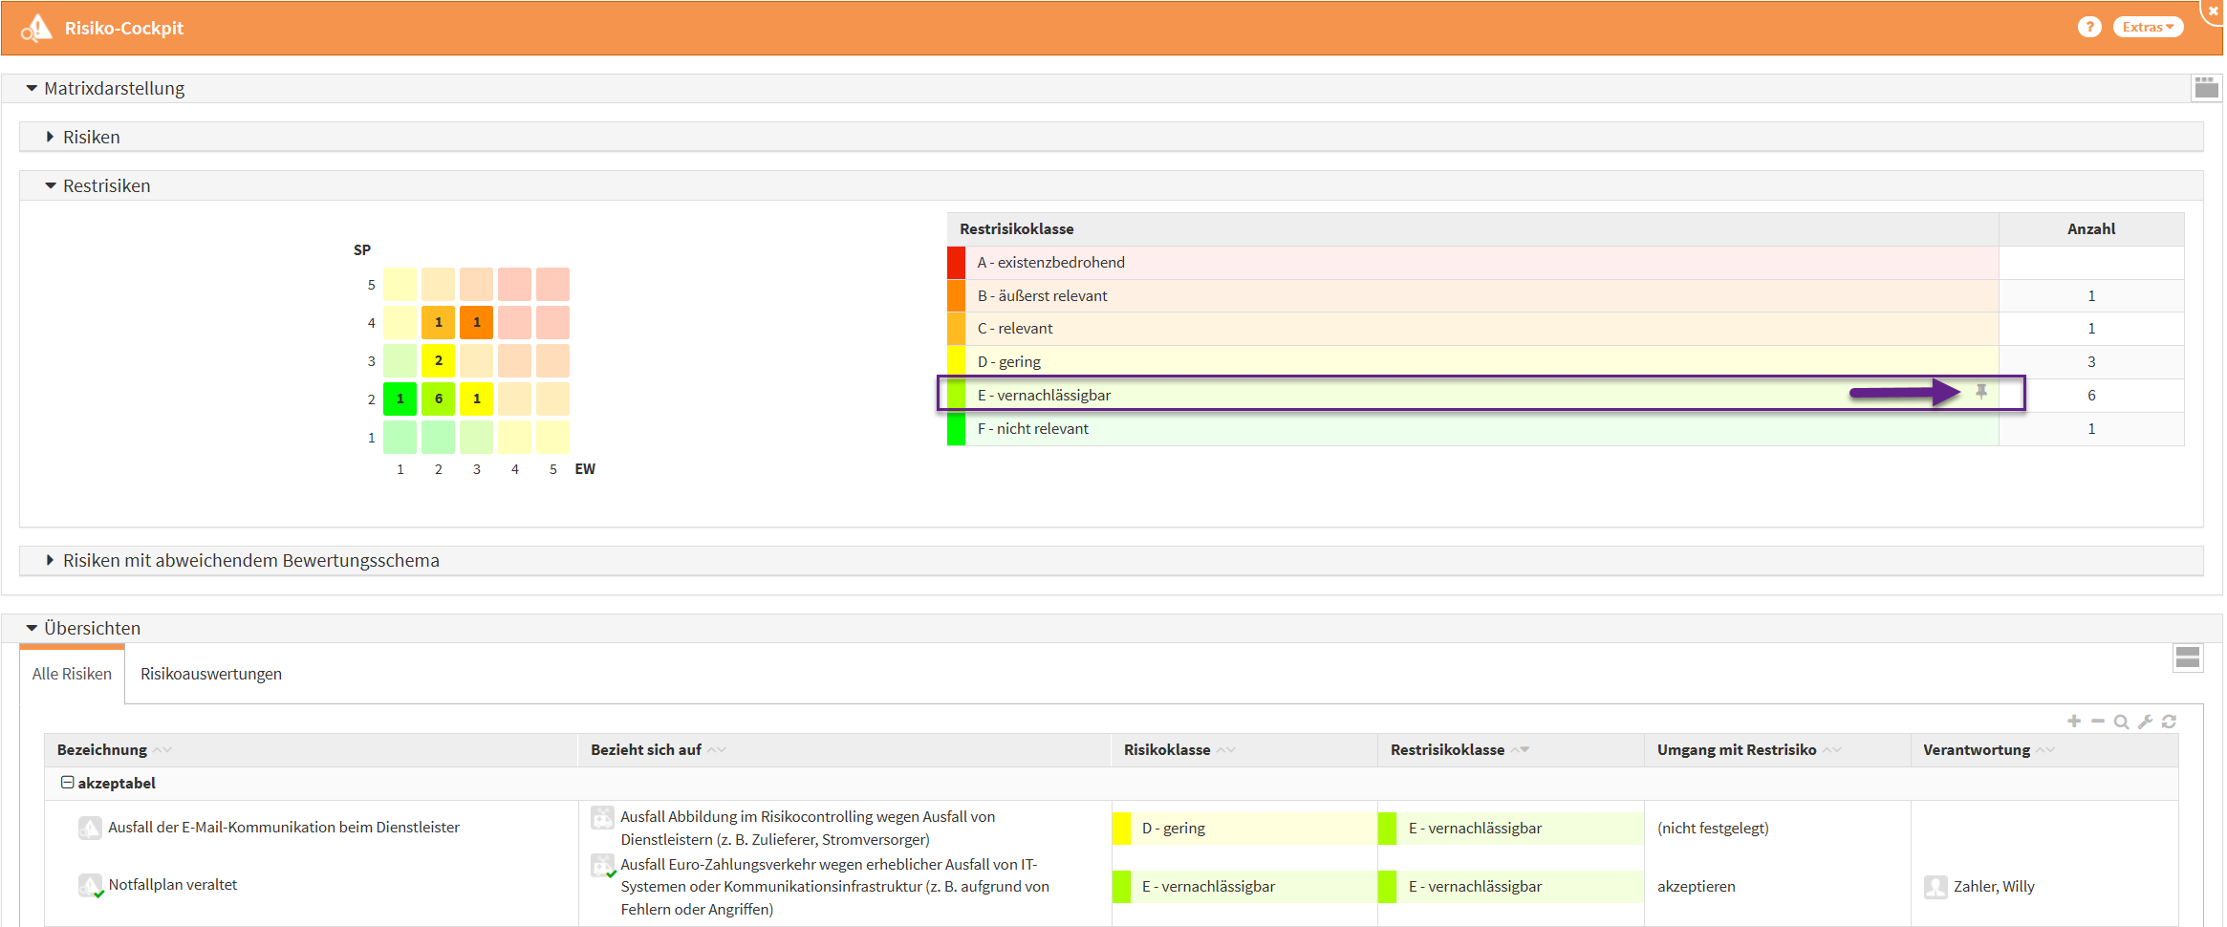Image resolution: width=2227 pixels, height=927 pixels.
Task: Switch to the Risikoauswertungen tab
Action: tap(210, 674)
